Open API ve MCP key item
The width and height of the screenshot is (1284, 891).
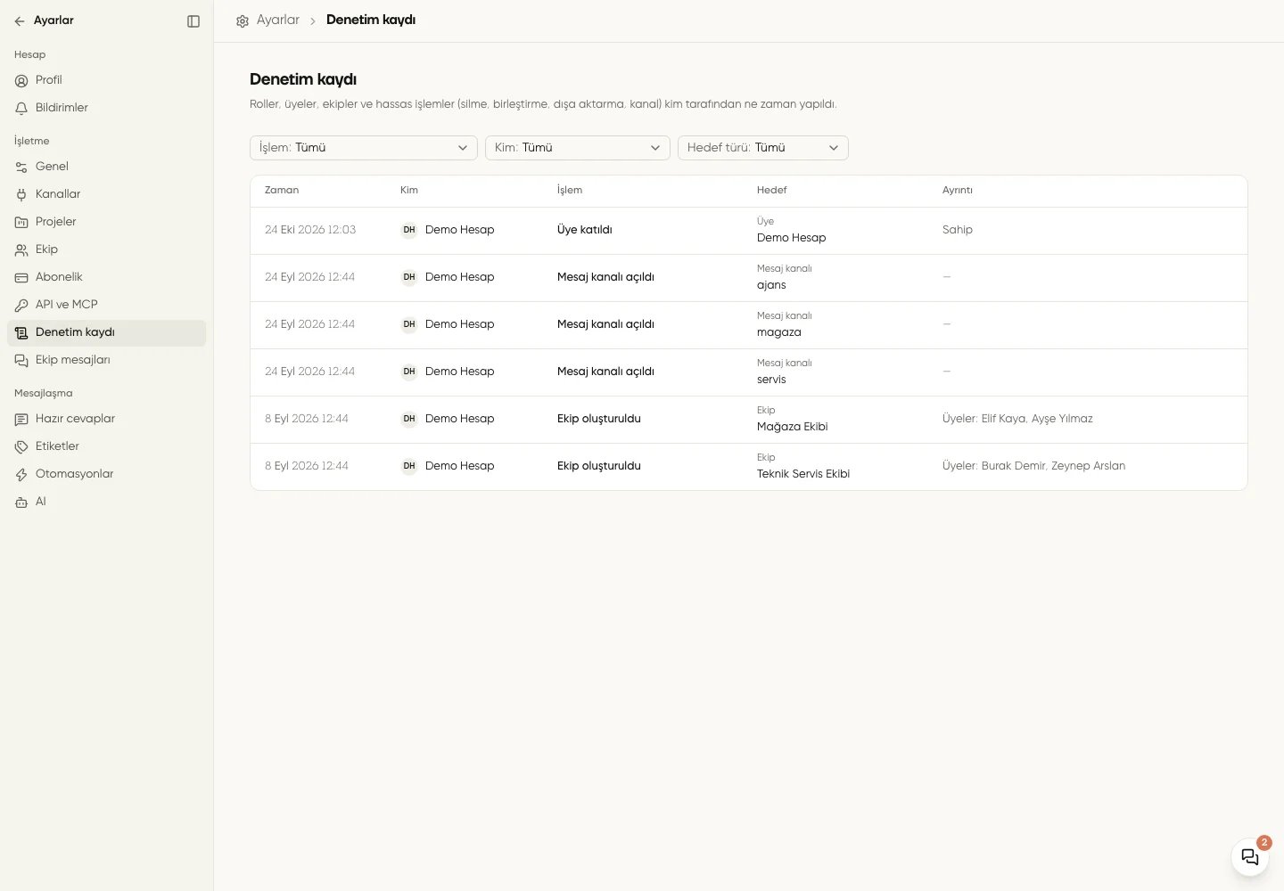(106, 305)
